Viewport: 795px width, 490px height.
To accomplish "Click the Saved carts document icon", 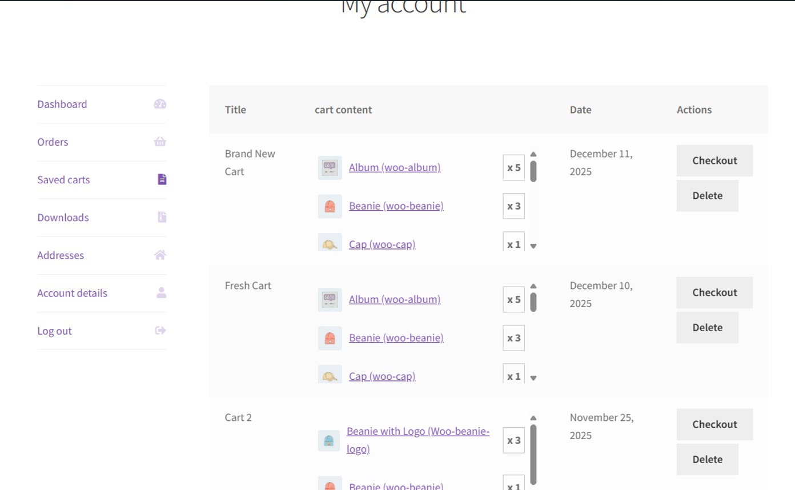I will [162, 179].
